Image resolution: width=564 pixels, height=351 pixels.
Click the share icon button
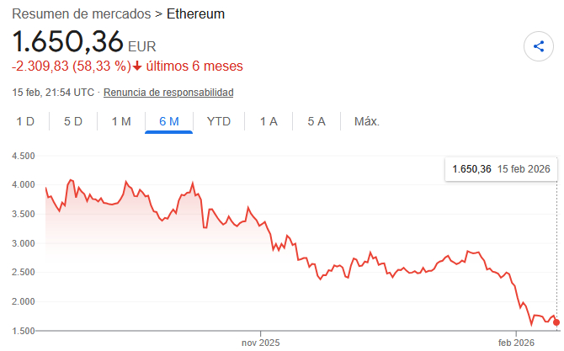(x=539, y=46)
